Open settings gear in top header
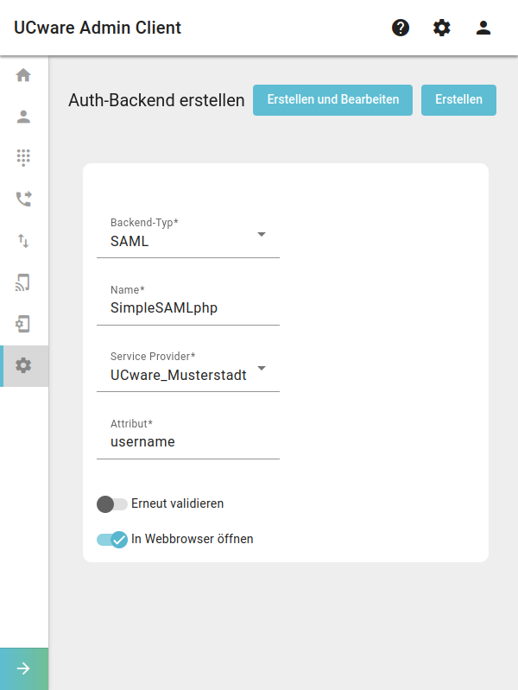518x690 pixels. [441, 28]
